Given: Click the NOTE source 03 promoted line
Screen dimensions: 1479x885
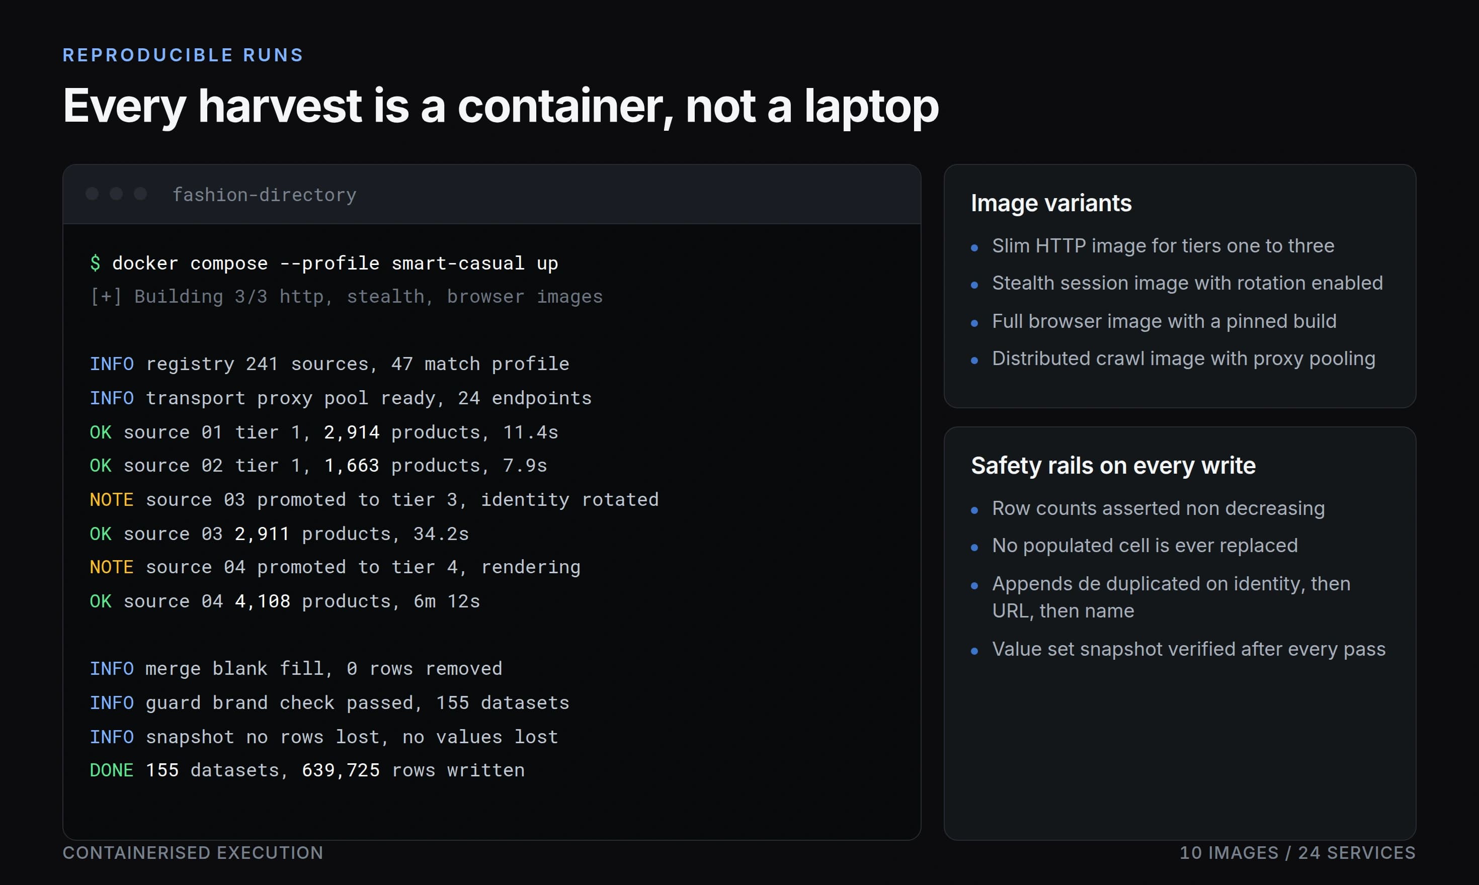Looking at the screenshot, I should 374,499.
